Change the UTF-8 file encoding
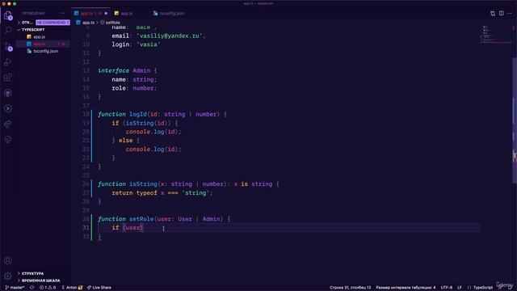517x291 pixels. tap(447, 288)
